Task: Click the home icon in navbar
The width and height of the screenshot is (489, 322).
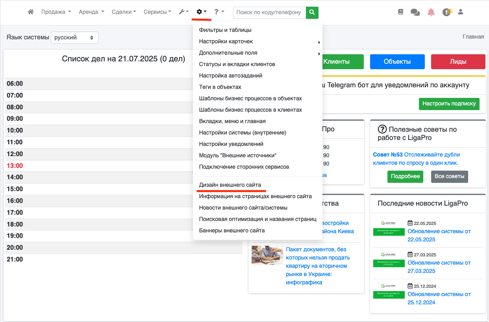Action: coord(31,12)
